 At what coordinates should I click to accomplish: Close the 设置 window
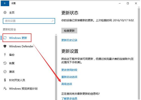(x=136, y=4)
